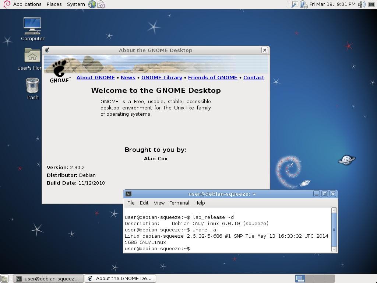Click the battery power manager icon
The height and width of the screenshot is (283, 377).
point(304,4)
